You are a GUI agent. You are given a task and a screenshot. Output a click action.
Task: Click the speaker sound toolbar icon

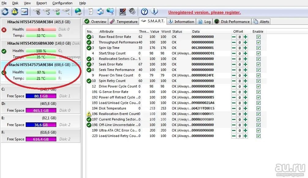132,11
